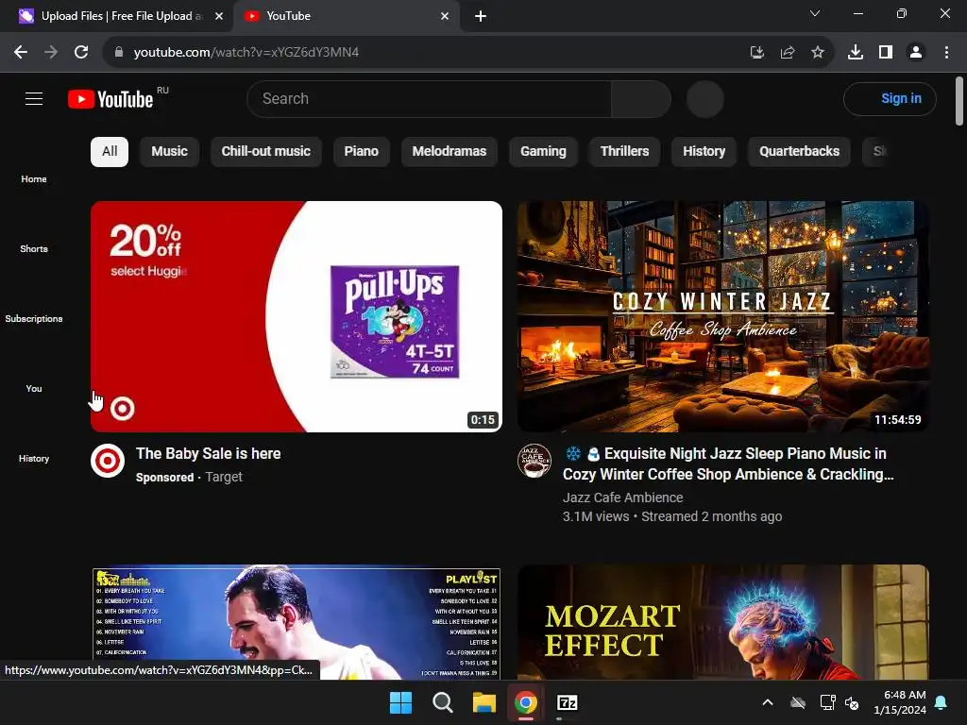Click the address bar URL
Screen dimensions: 967x725
tap(246, 53)
